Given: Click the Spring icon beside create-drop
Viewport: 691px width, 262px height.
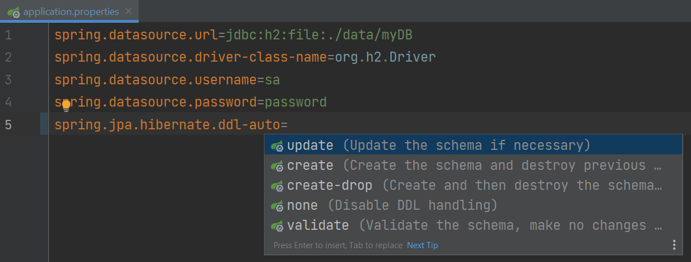Looking at the screenshot, I should pos(277,186).
